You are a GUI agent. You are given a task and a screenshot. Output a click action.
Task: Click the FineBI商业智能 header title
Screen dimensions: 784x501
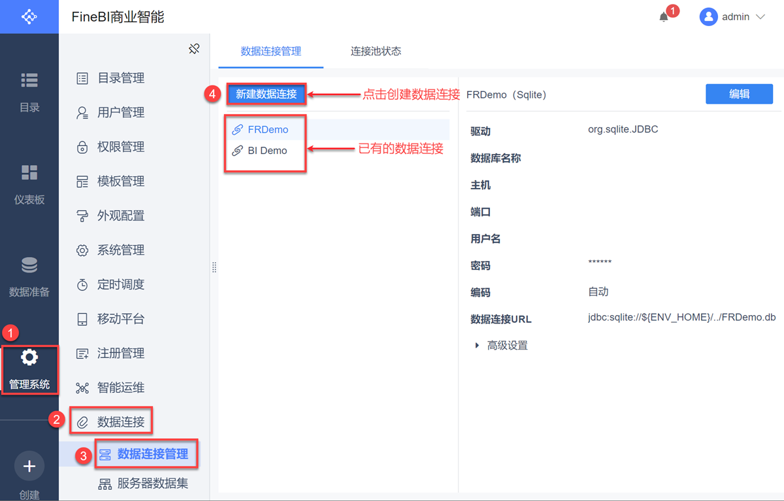(x=118, y=17)
